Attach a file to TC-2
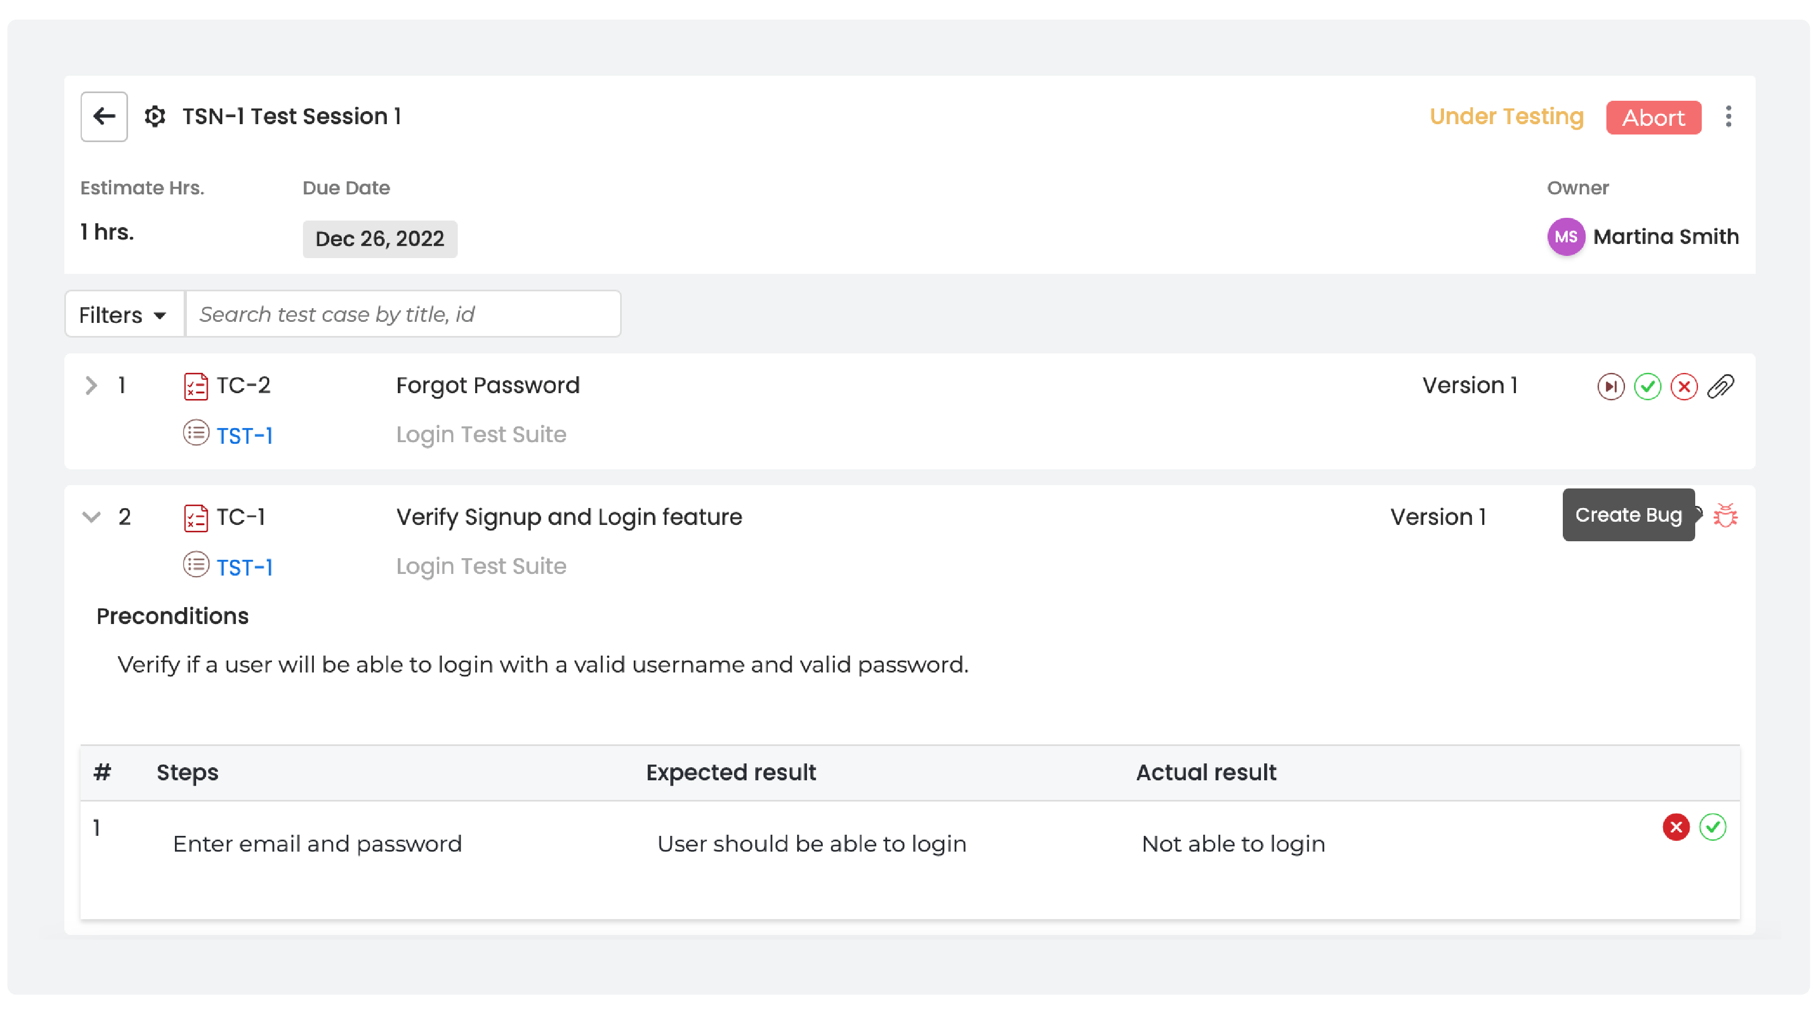 pos(1720,386)
